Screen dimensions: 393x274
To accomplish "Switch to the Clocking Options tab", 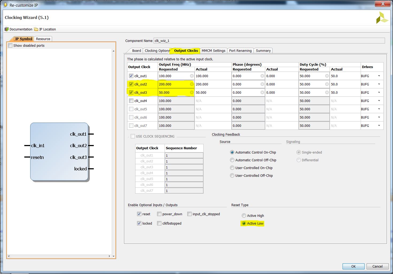I will 157,50.
